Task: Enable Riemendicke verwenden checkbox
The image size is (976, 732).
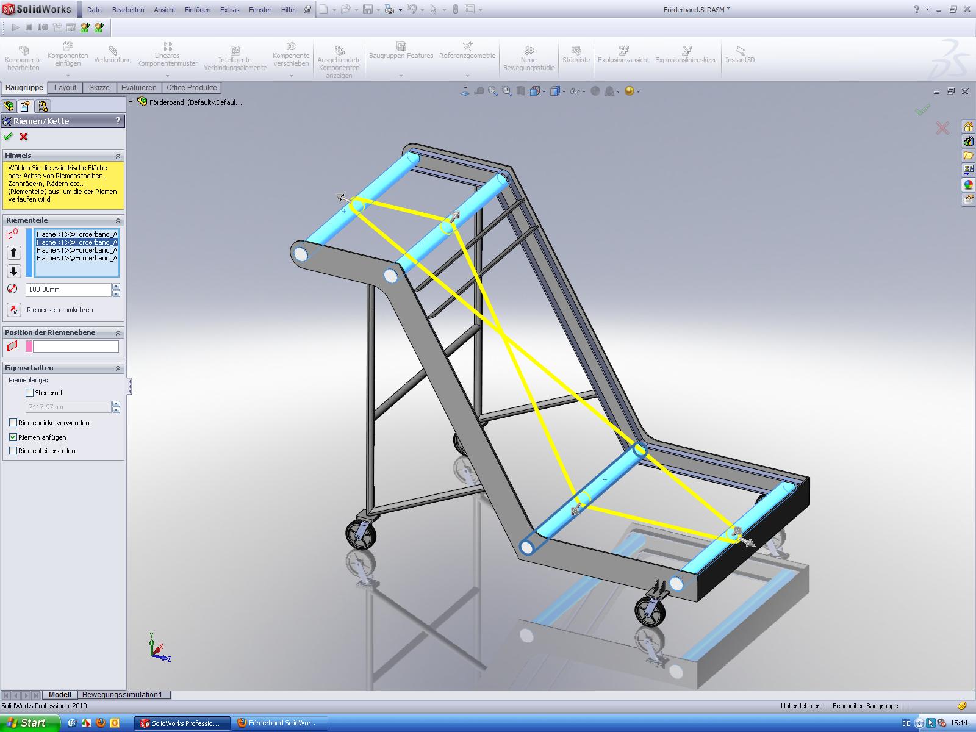Action: (x=13, y=423)
